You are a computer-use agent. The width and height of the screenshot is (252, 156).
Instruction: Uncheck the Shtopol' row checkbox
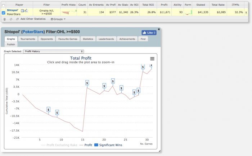tap(3, 13)
